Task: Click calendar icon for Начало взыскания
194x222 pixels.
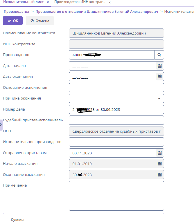Action: 159,164
